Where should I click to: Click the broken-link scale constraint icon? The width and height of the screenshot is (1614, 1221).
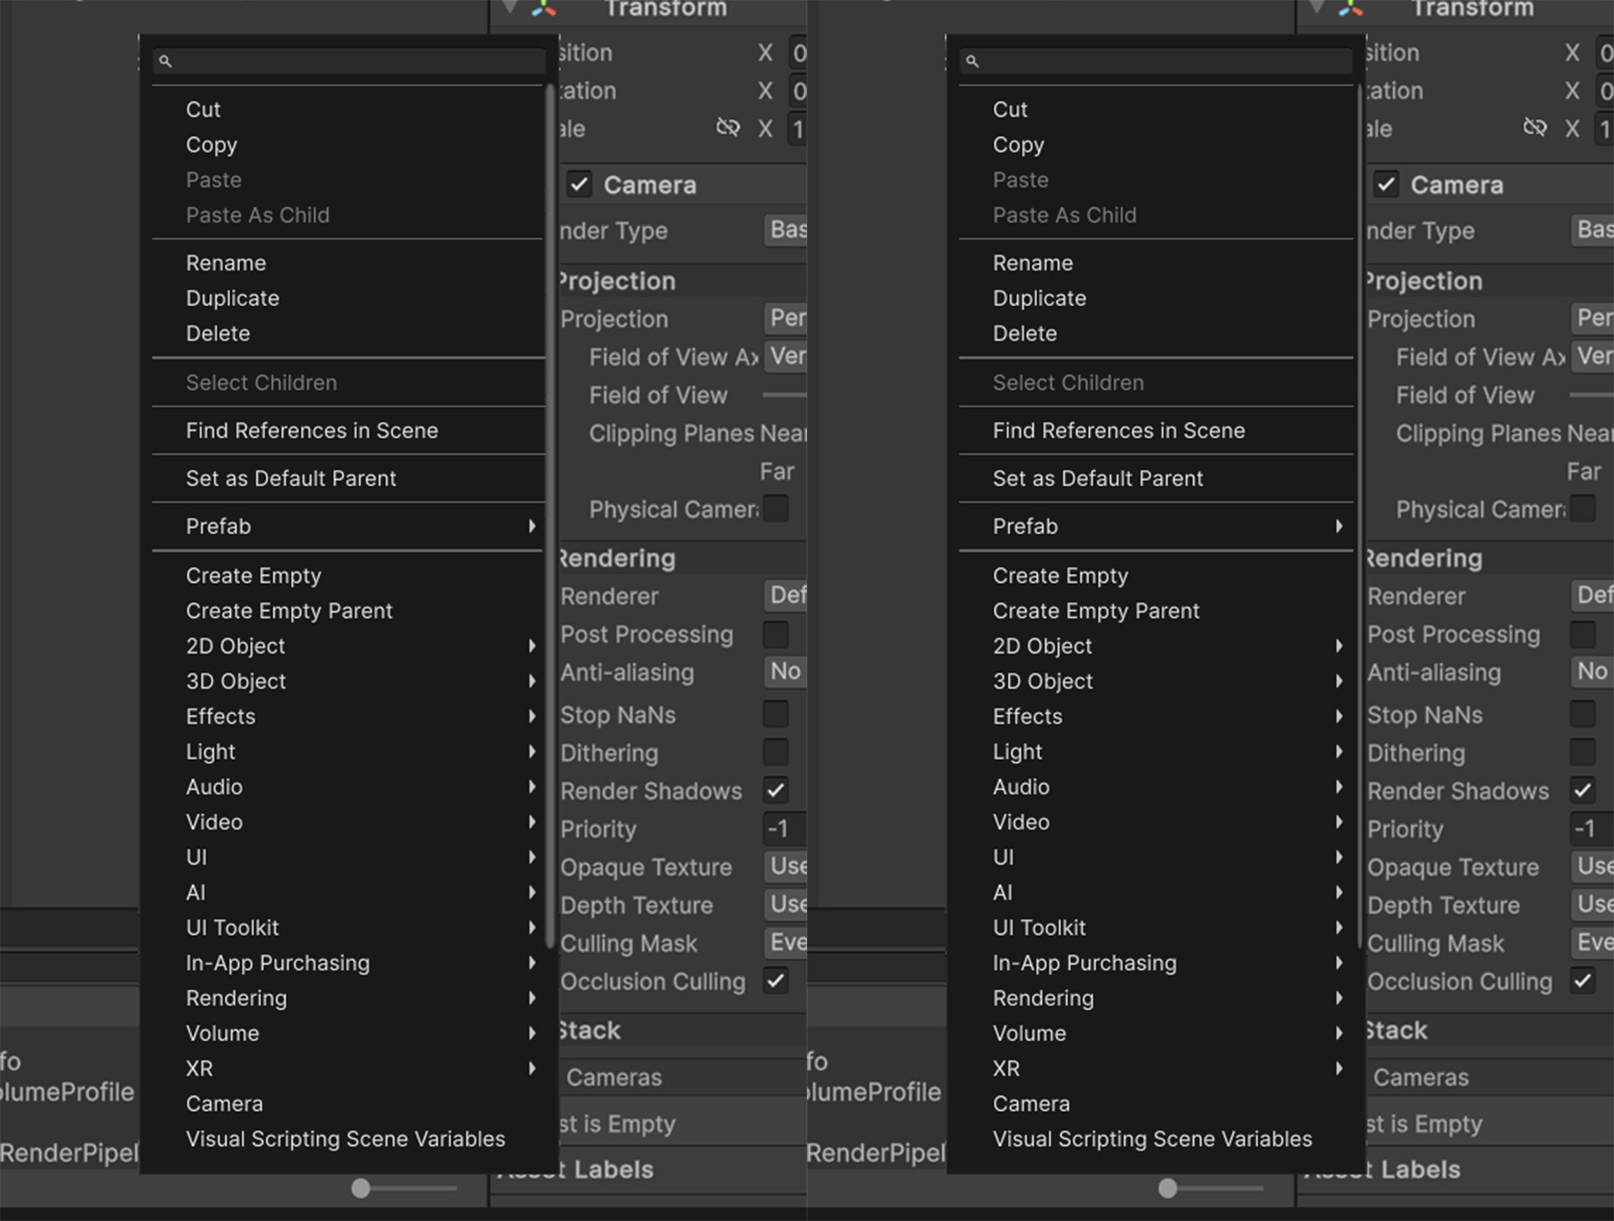click(x=729, y=127)
